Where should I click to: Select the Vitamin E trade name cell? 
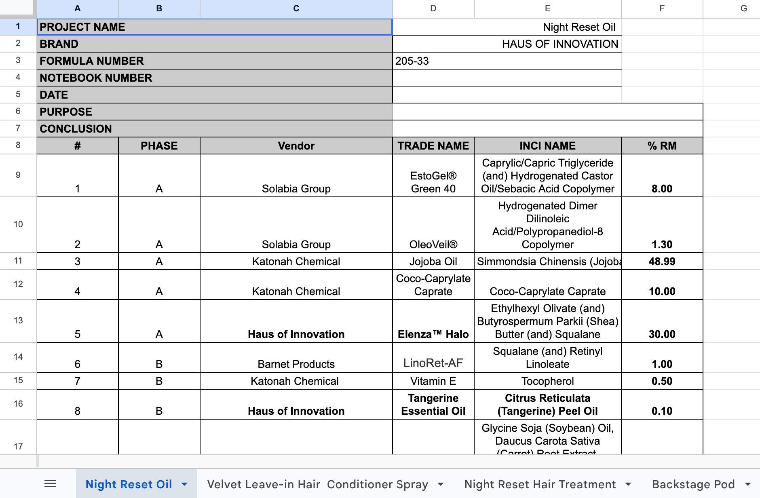[x=433, y=381]
